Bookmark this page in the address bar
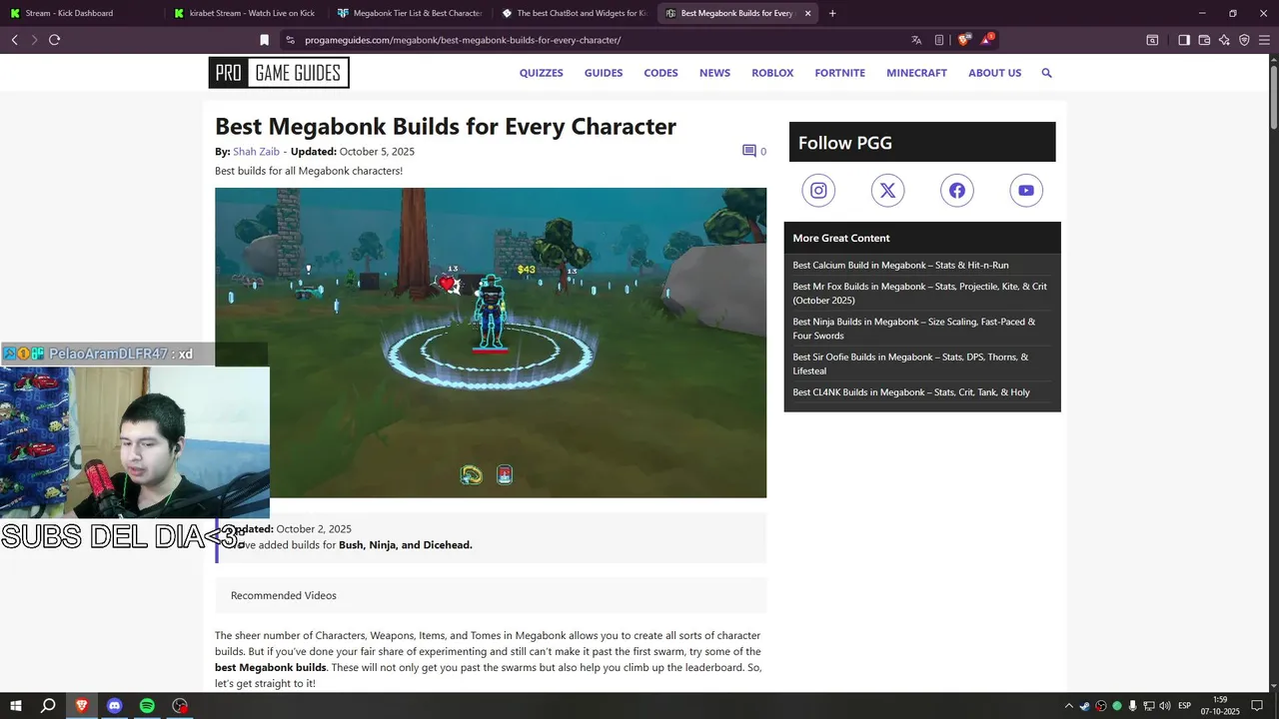The width and height of the screenshot is (1279, 719). pyautogui.click(x=264, y=40)
